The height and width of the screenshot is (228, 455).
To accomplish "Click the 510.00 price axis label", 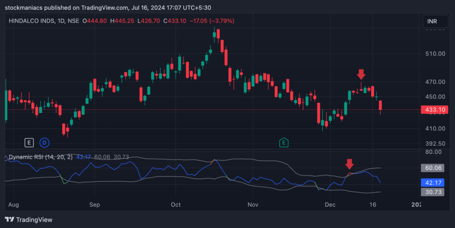I will click(435, 54).
